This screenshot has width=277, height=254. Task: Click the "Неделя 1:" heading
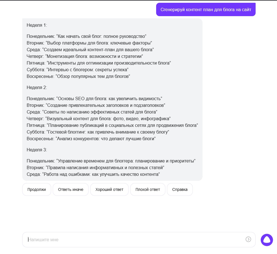pyautogui.click(x=37, y=25)
